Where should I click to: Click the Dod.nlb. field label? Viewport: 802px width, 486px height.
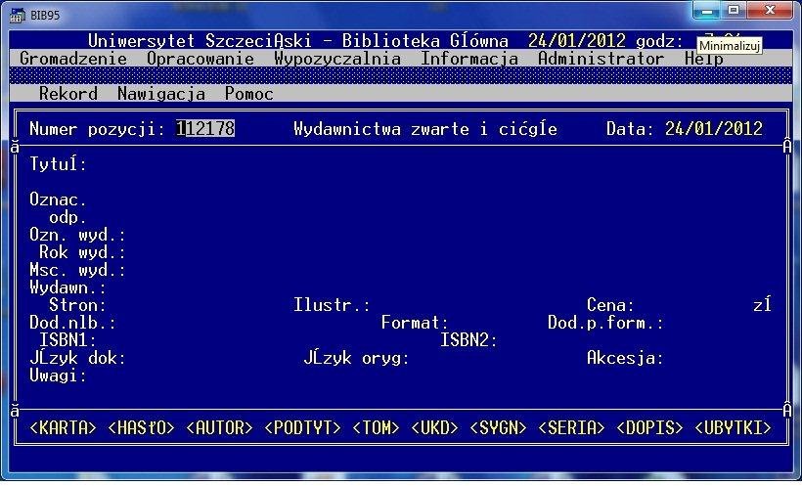[x=73, y=323]
